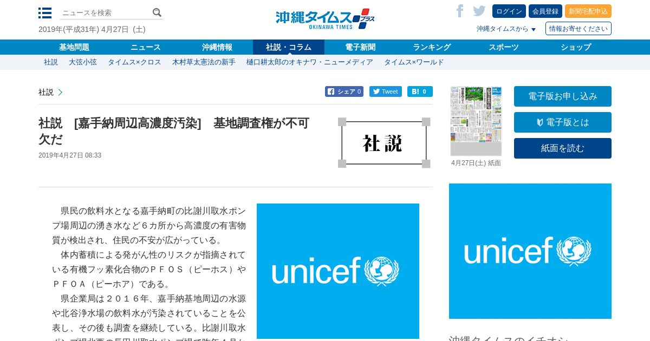Screen dimensions: 650x341
Task: Open the 基地問題 nav tab
Action: (x=74, y=47)
